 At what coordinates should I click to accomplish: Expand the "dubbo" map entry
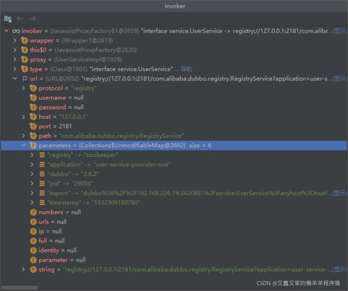click(x=32, y=174)
